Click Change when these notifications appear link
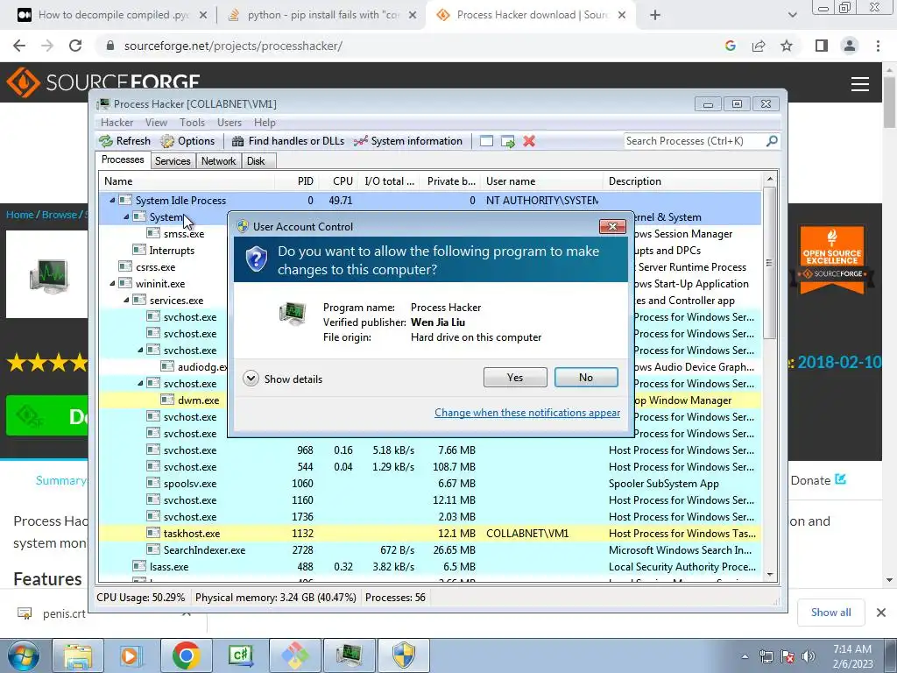 pos(527,413)
